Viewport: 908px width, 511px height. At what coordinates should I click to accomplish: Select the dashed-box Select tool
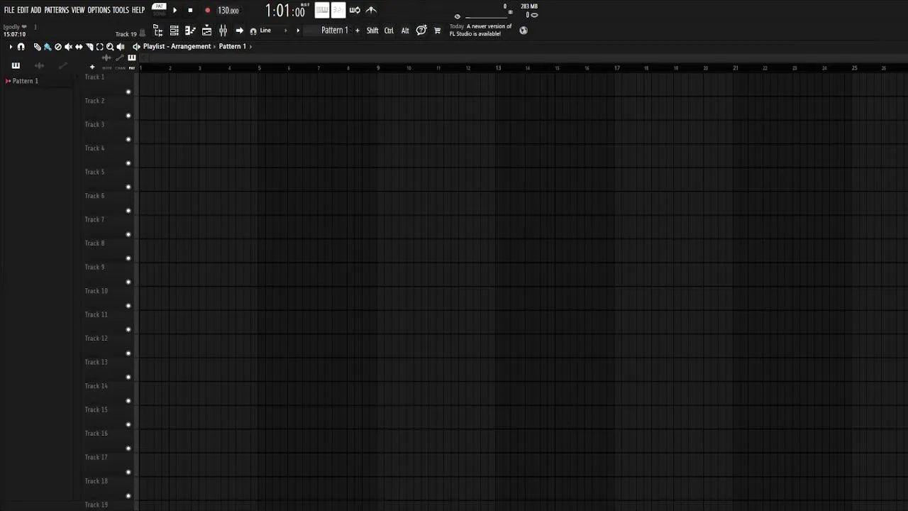100,47
